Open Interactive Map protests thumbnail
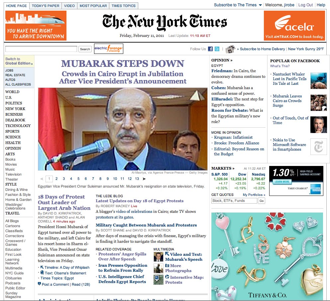330x301 pixels. tap(159, 280)
